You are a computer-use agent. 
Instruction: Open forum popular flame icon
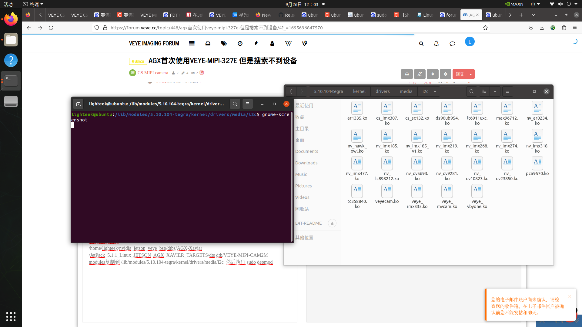pyautogui.click(x=256, y=43)
